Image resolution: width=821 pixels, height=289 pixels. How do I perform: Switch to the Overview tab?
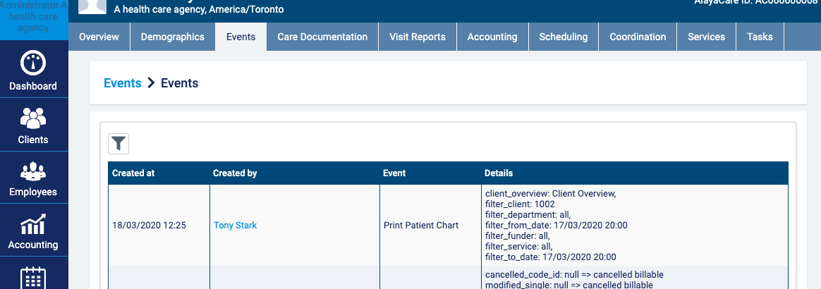click(99, 37)
